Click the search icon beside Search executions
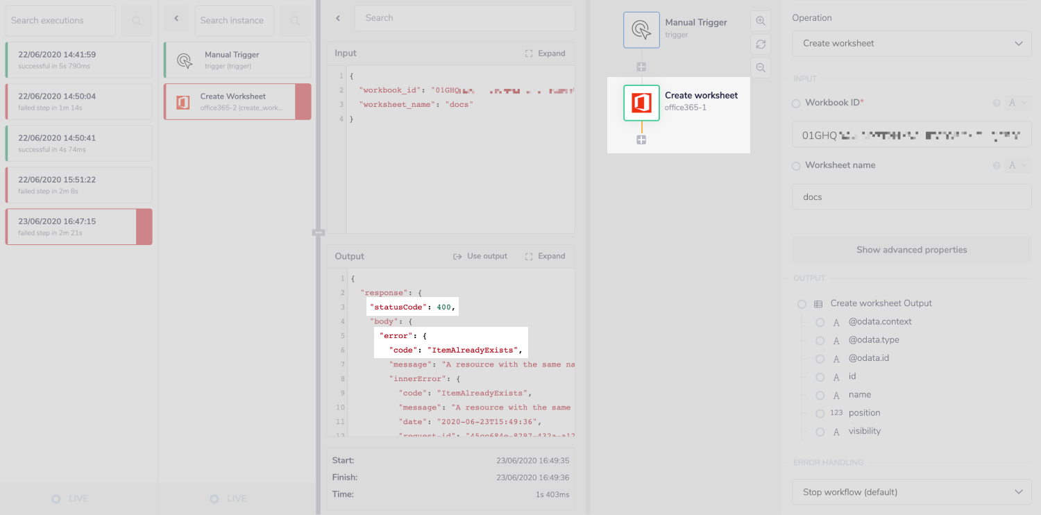The height and width of the screenshot is (515, 1041). (x=136, y=20)
